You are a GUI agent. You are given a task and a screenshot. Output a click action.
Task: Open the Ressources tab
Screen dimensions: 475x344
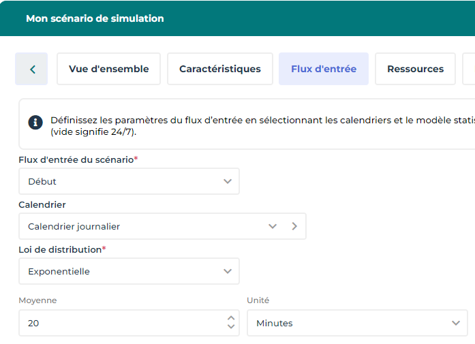(415, 69)
